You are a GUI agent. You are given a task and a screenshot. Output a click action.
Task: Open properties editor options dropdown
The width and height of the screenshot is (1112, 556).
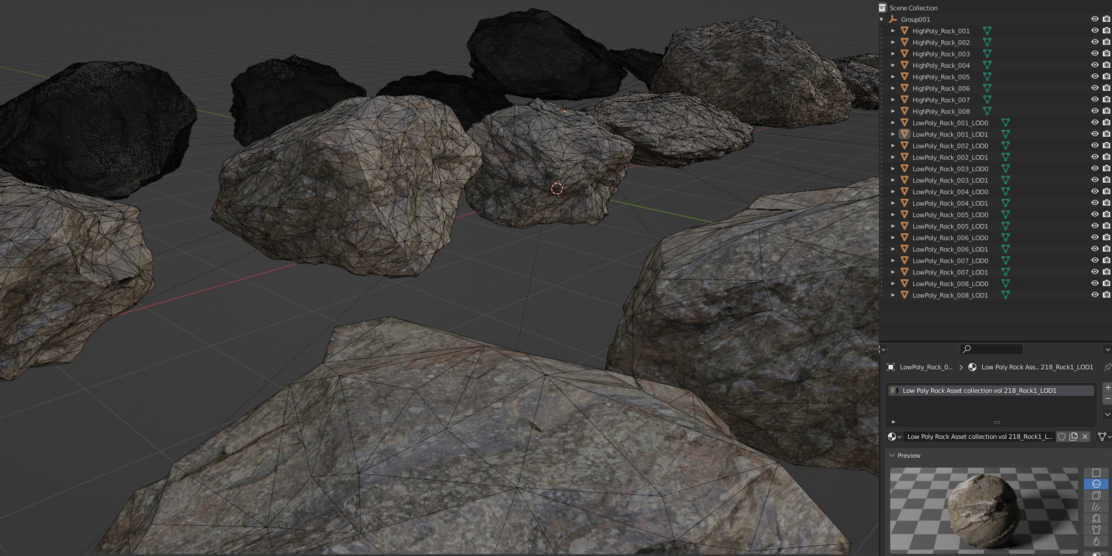point(1107,349)
